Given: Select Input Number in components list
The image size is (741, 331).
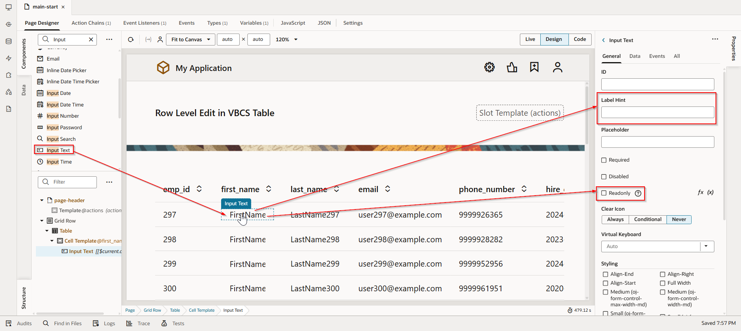Looking at the screenshot, I should [x=63, y=116].
